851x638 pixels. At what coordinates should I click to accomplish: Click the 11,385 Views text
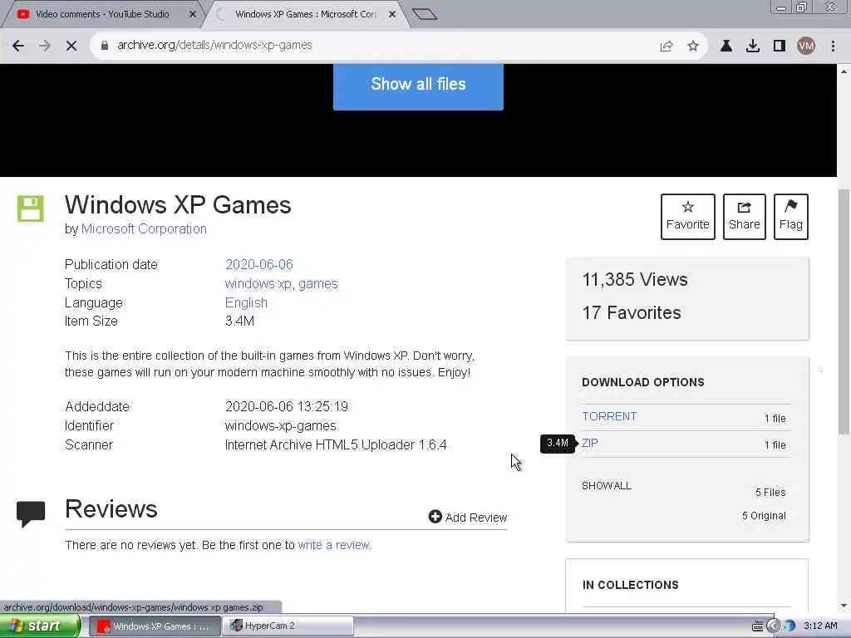[x=634, y=280]
